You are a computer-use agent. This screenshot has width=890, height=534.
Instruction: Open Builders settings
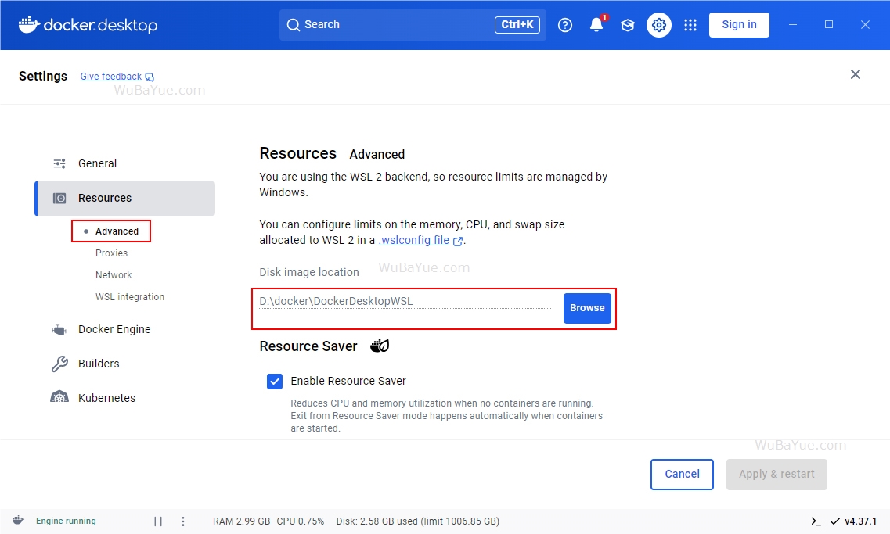click(x=125, y=364)
